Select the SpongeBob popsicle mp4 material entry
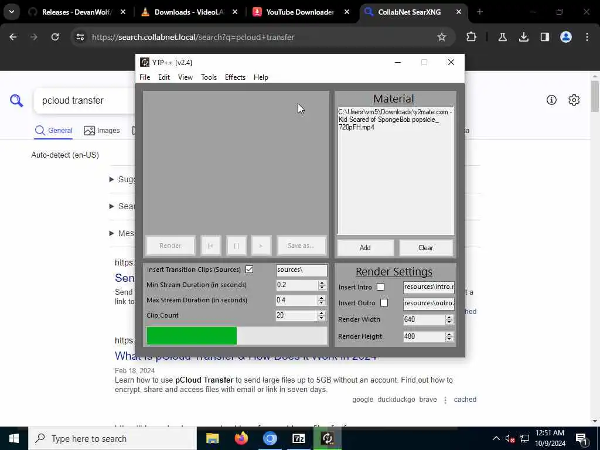The height and width of the screenshot is (450, 600). pyautogui.click(x=394, y=120)
